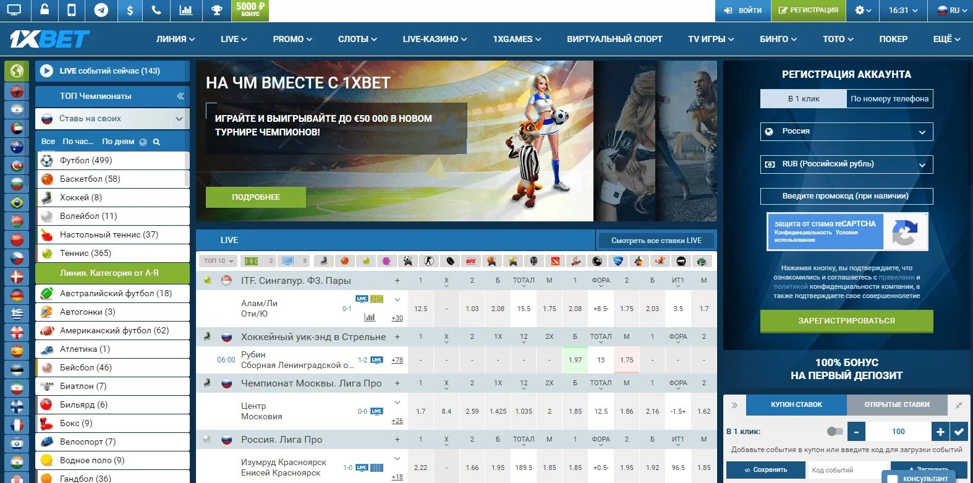Select the globe all-countries icon in left strip
This screenshot has height=483, width=973.
click(x=17, y=71)
